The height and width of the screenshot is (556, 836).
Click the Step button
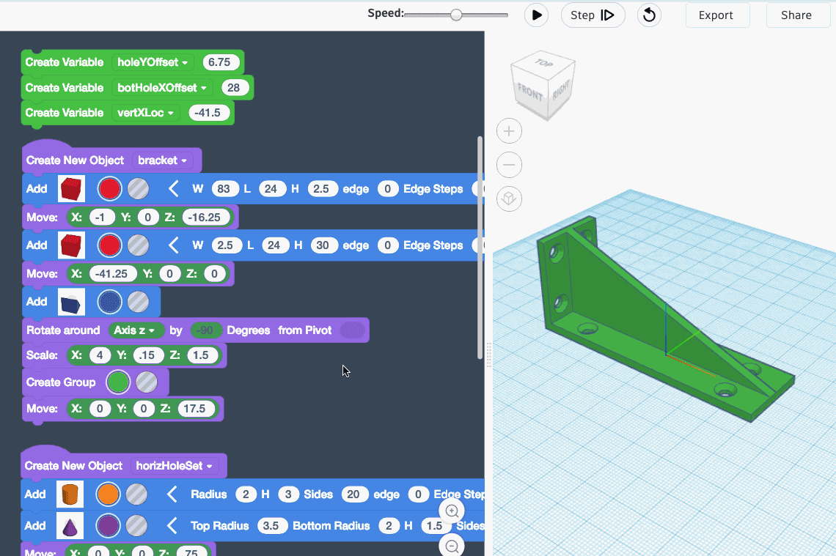(593, 15)
